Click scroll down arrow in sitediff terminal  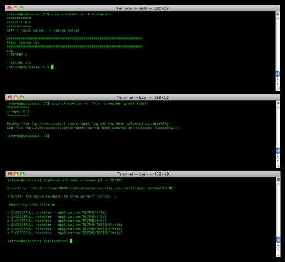click(x=278, y=84)
